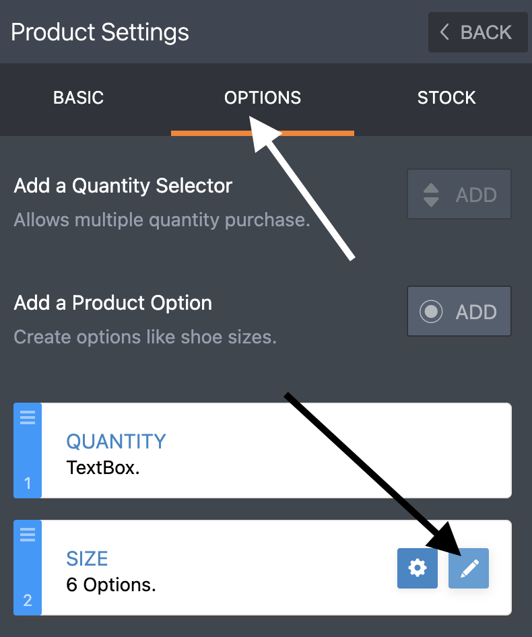Screen dimensions: 532x637
Task: Select the QUANTITY TextBox option card
Action: (263, 450)
